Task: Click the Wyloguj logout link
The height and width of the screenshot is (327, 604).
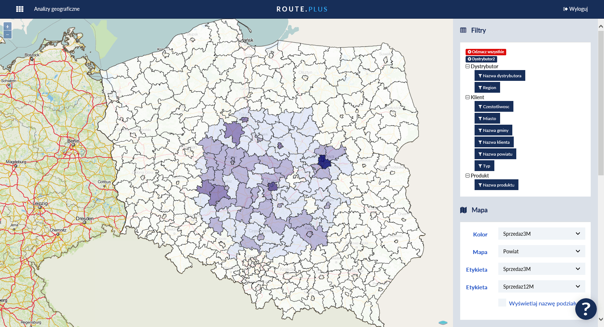Action: point(576,9)
